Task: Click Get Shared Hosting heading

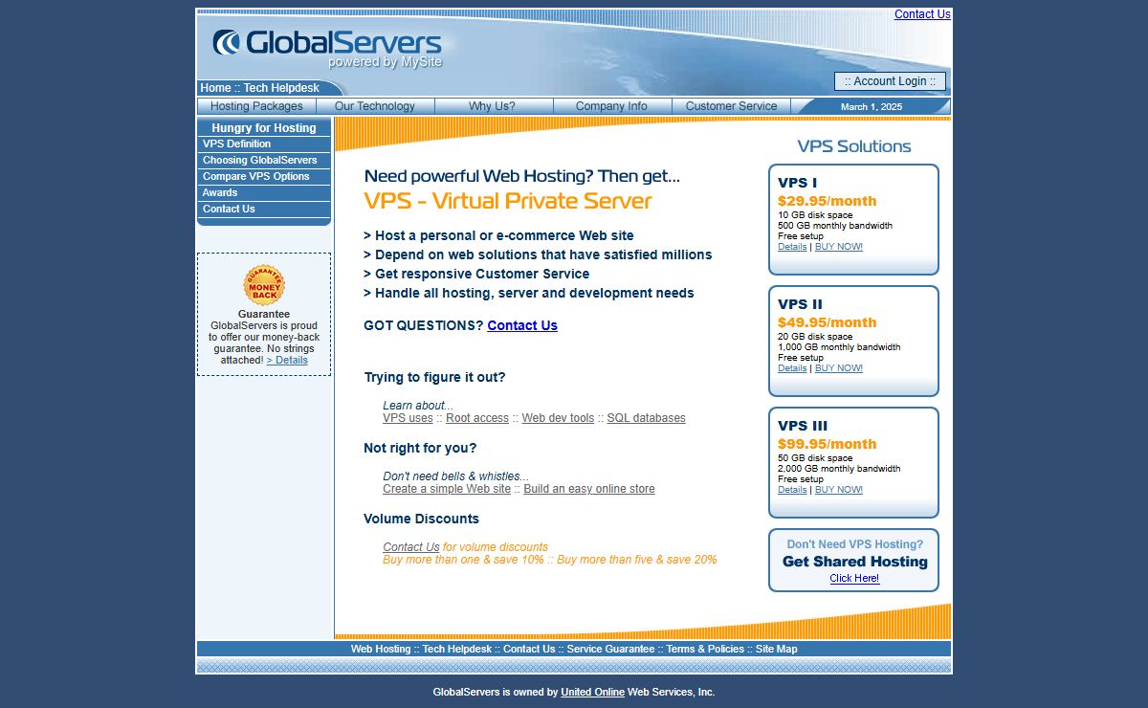Action: [855, 562]
